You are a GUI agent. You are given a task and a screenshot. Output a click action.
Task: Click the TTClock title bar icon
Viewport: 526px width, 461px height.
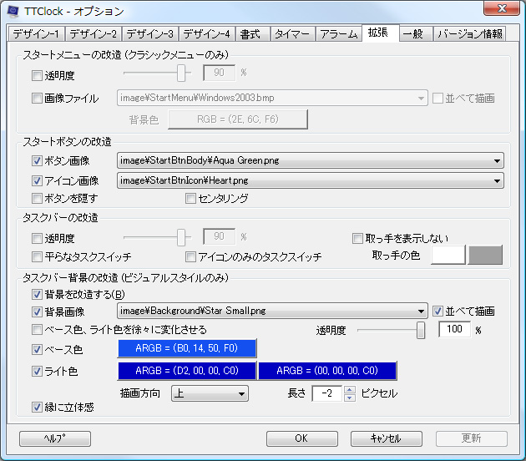coord(13,11)
